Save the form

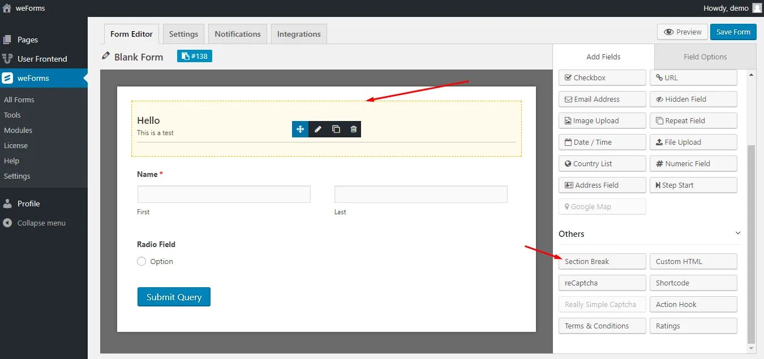click(733, 32)
